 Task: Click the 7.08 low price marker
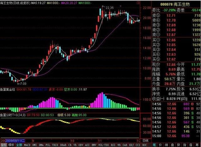point(23,84)
